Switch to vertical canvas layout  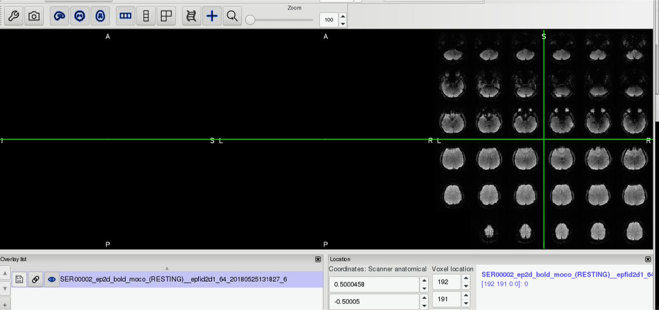[146, 16]
